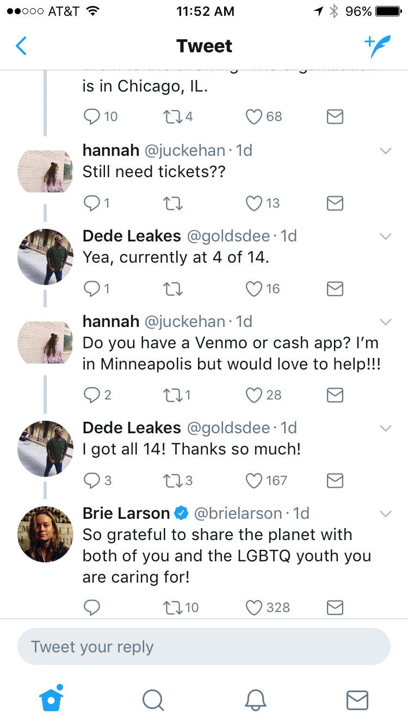The height and width of the screenshot is (727, 408).
Task: Open chevron menu on "I got all 14!" tweet
Action: point(385,428)
